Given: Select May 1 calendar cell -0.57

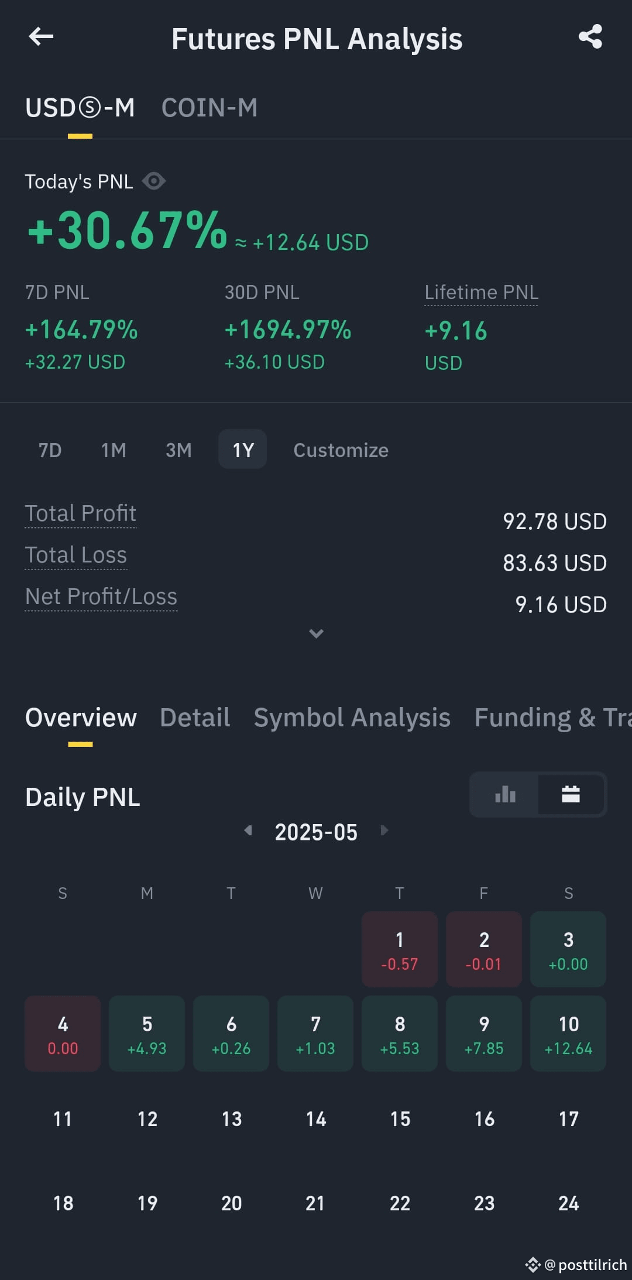Looking at the screenshot, I should (x=400, y=949).
